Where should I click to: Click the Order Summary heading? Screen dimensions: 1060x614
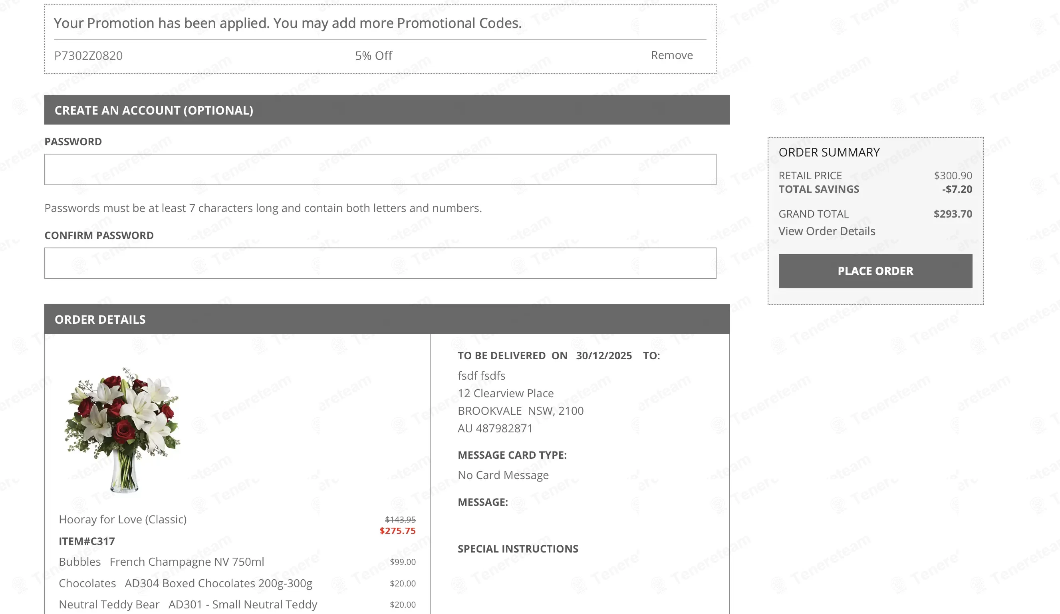click(x=829, y=152)
